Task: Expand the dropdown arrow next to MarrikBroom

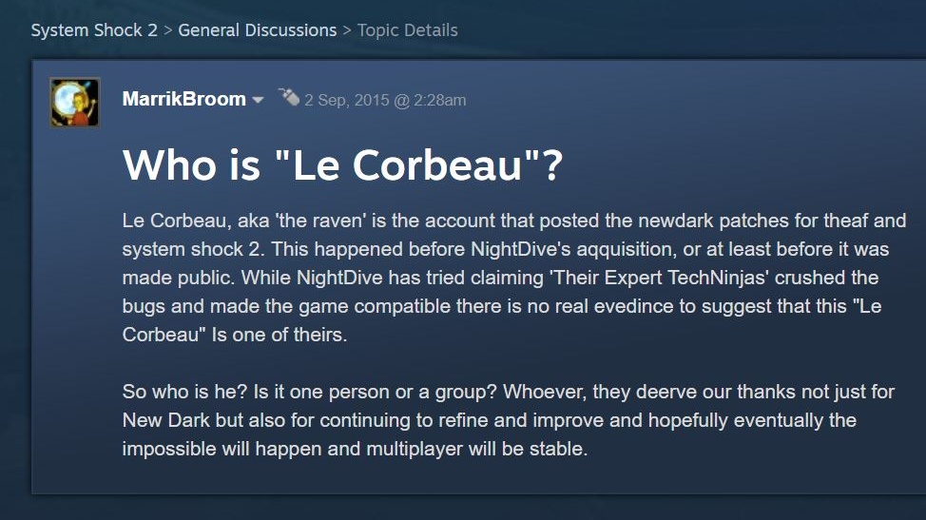Action: coord(258,101)
